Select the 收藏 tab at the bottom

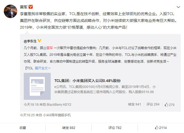tap(23, 128)
